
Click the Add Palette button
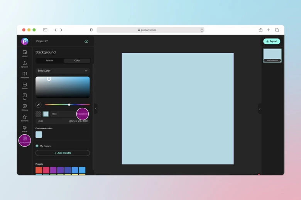(x=63, y=153)
